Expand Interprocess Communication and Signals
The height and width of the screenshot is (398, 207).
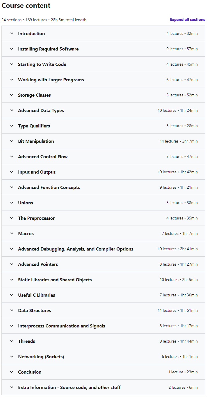[x=103, y=326]
